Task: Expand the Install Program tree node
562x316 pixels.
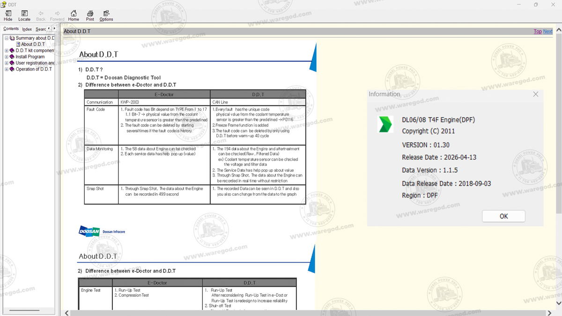Action: pos(6,57)
